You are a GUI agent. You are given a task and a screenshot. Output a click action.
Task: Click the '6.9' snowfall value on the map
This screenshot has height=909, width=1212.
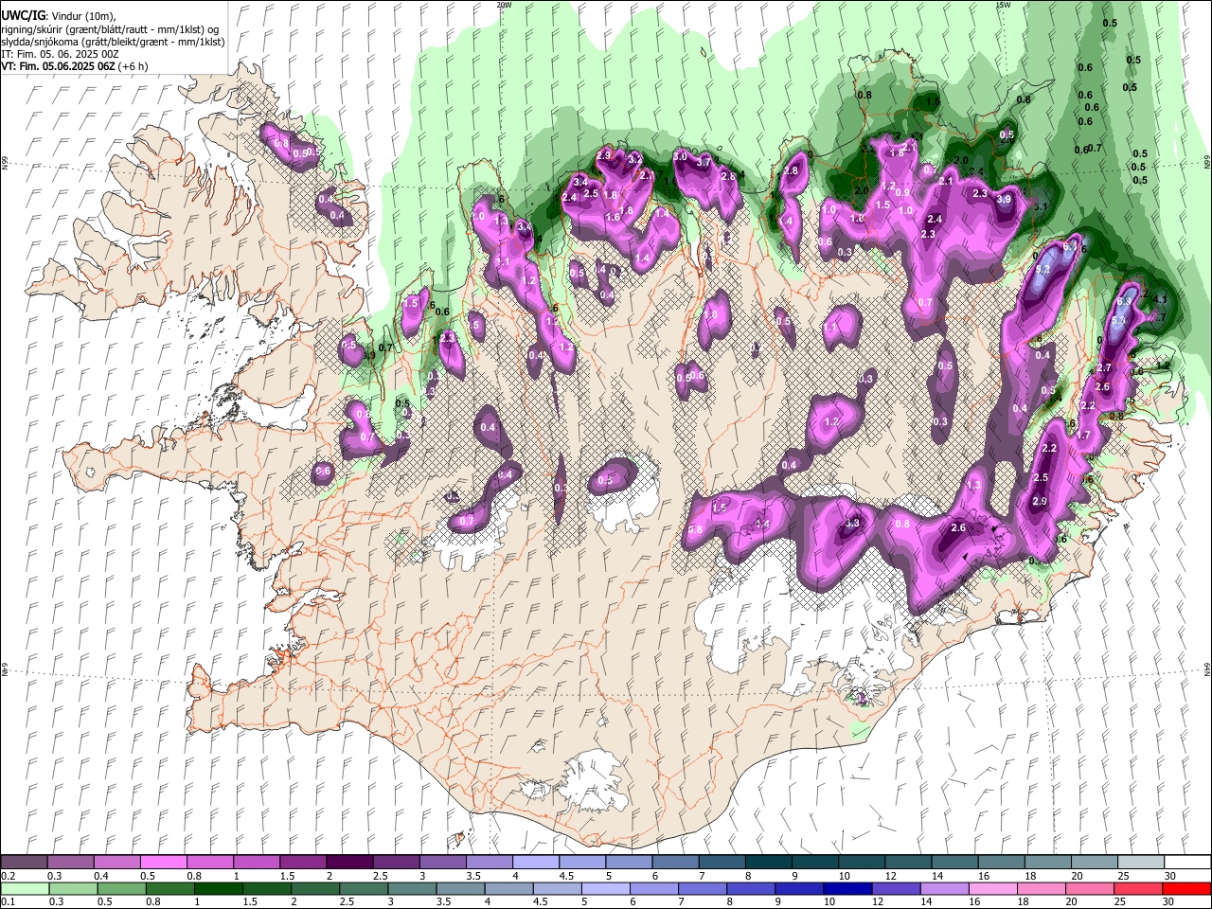(1124, 301)
